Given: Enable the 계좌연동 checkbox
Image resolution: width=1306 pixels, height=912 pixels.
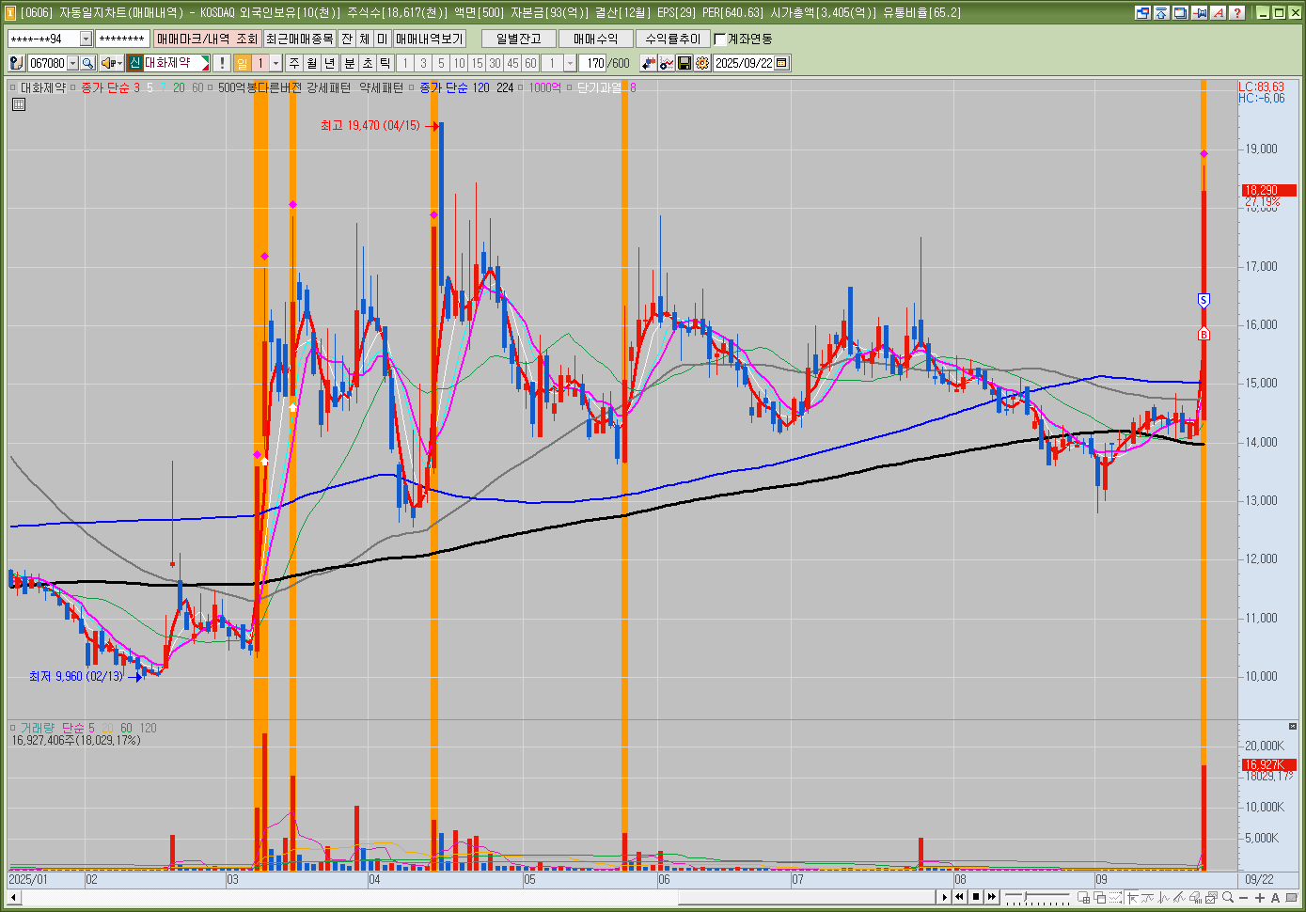Looking at the screenshot, I should (720, 39).
